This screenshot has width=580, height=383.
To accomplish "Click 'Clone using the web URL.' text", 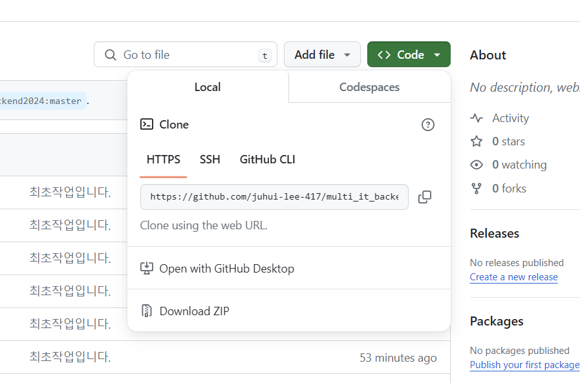I will pos(204,225).
